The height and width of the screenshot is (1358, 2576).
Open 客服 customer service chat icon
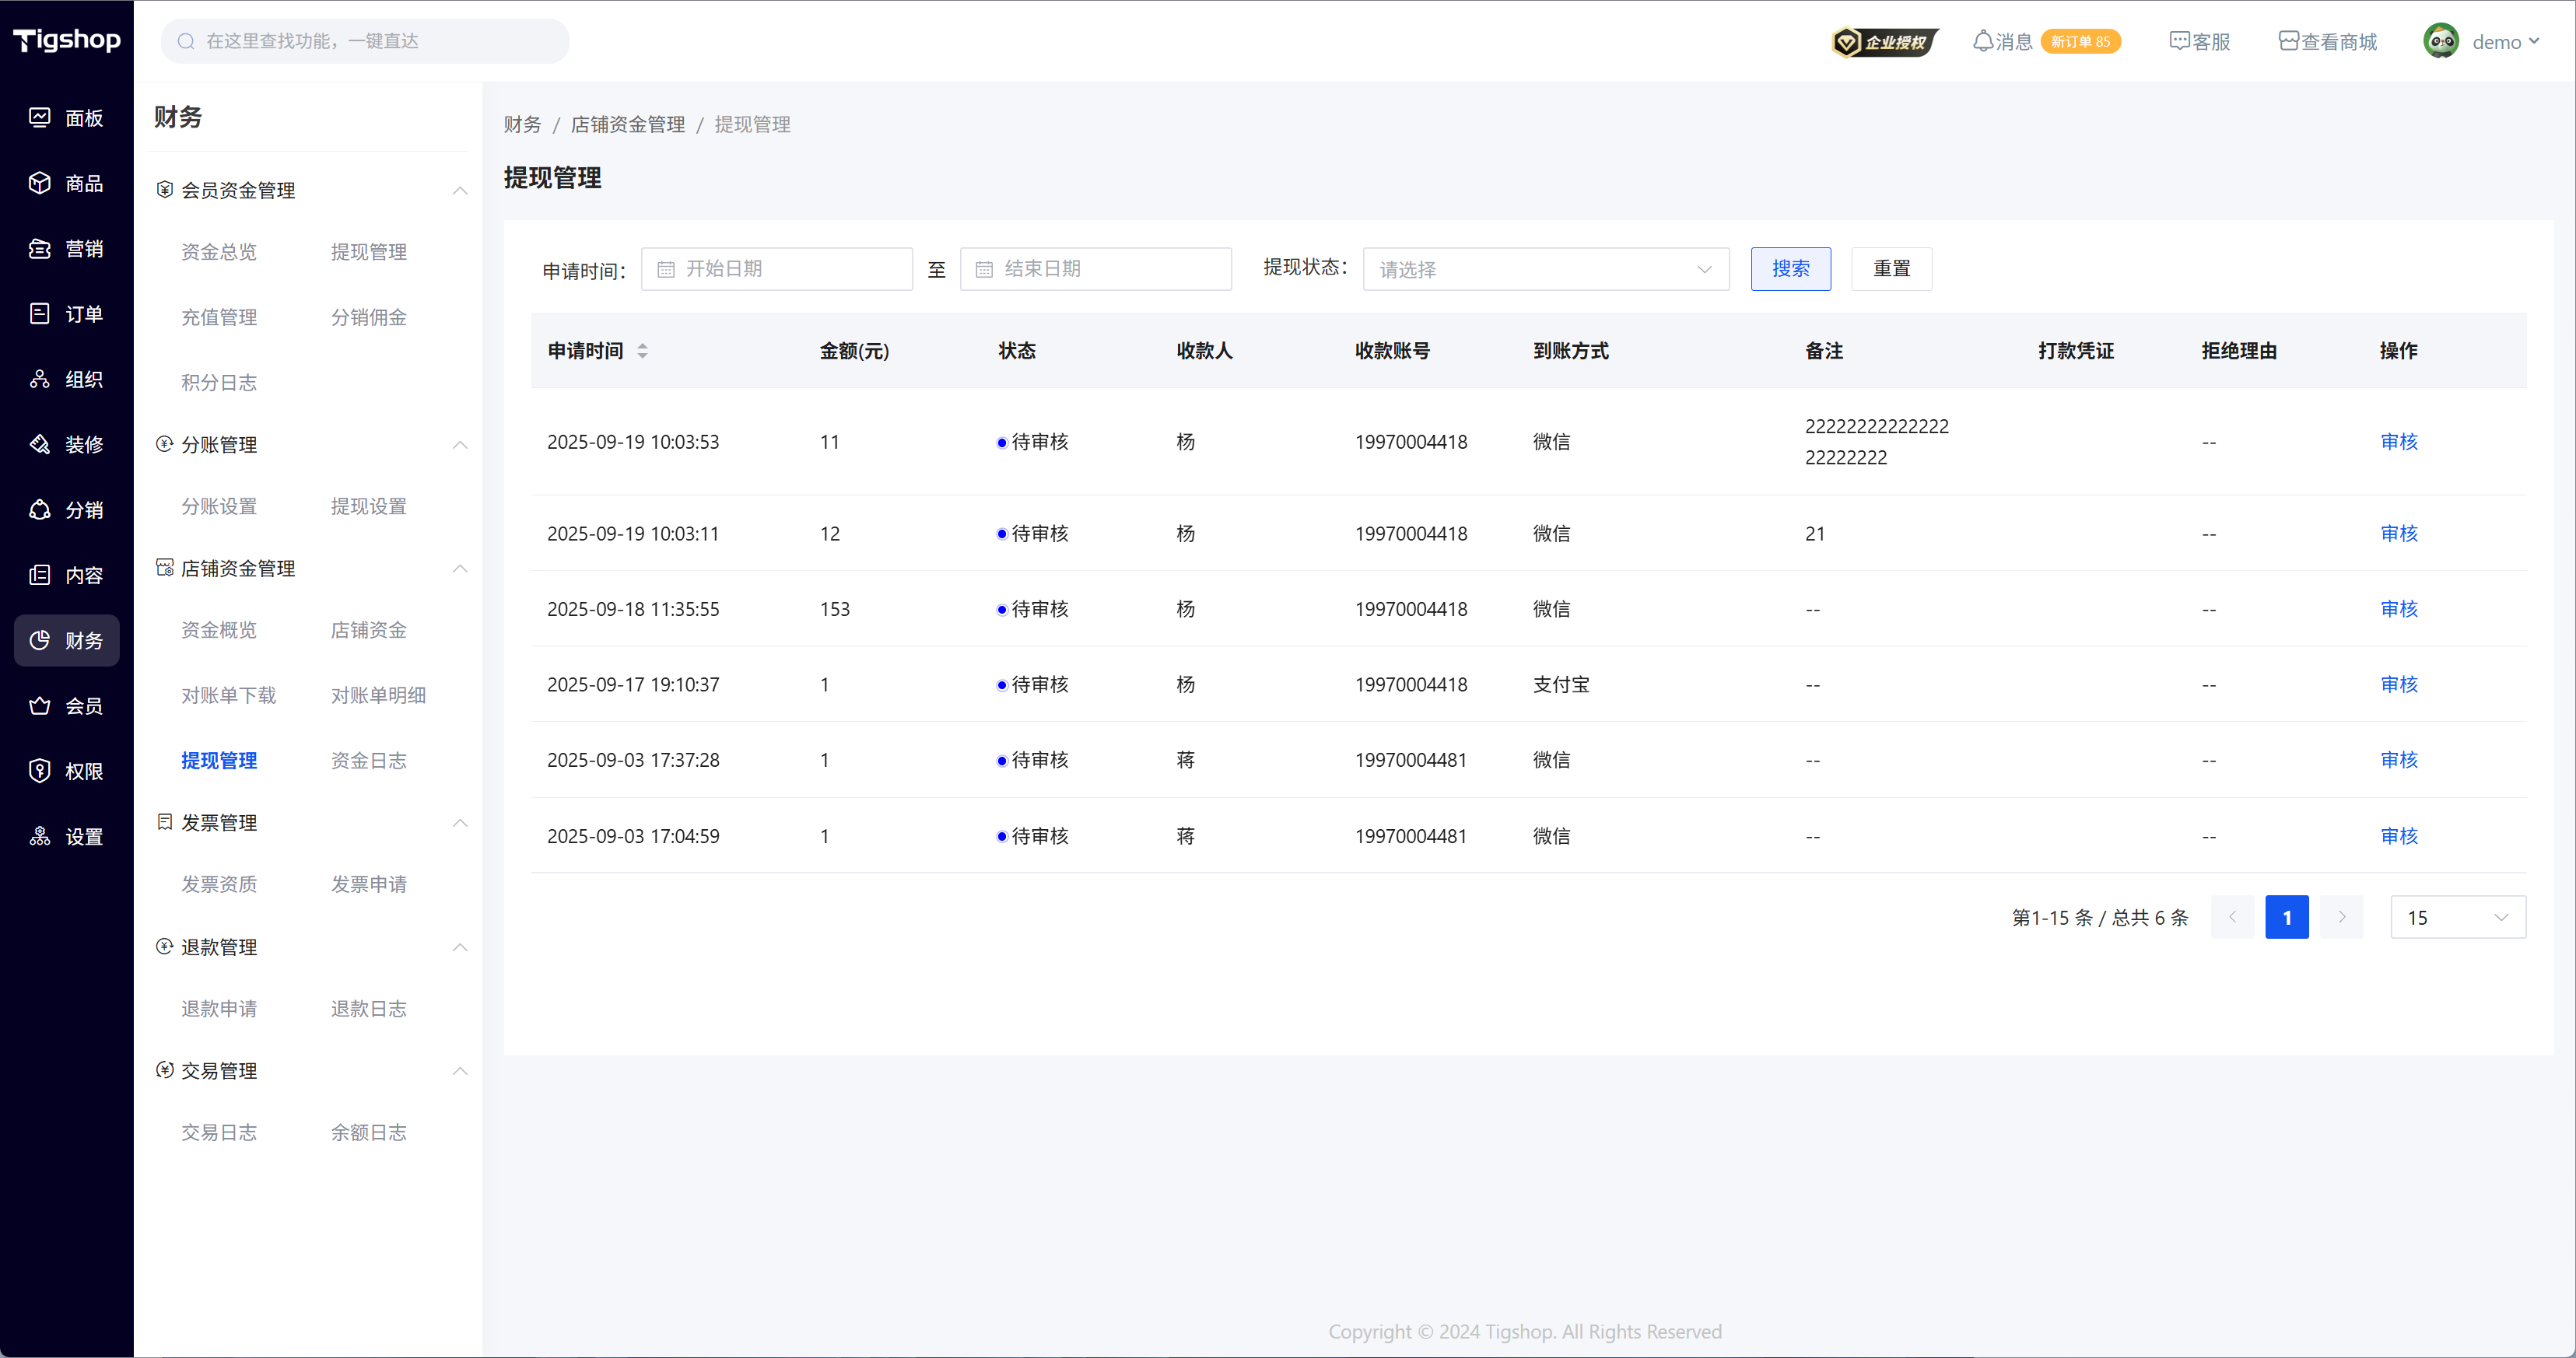pos(2179,41)
